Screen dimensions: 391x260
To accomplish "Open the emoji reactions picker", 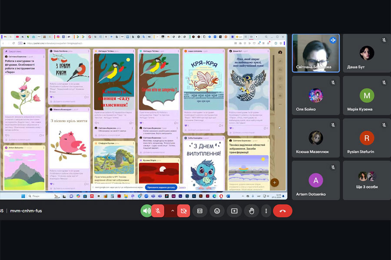I will (x=217, y=211).
